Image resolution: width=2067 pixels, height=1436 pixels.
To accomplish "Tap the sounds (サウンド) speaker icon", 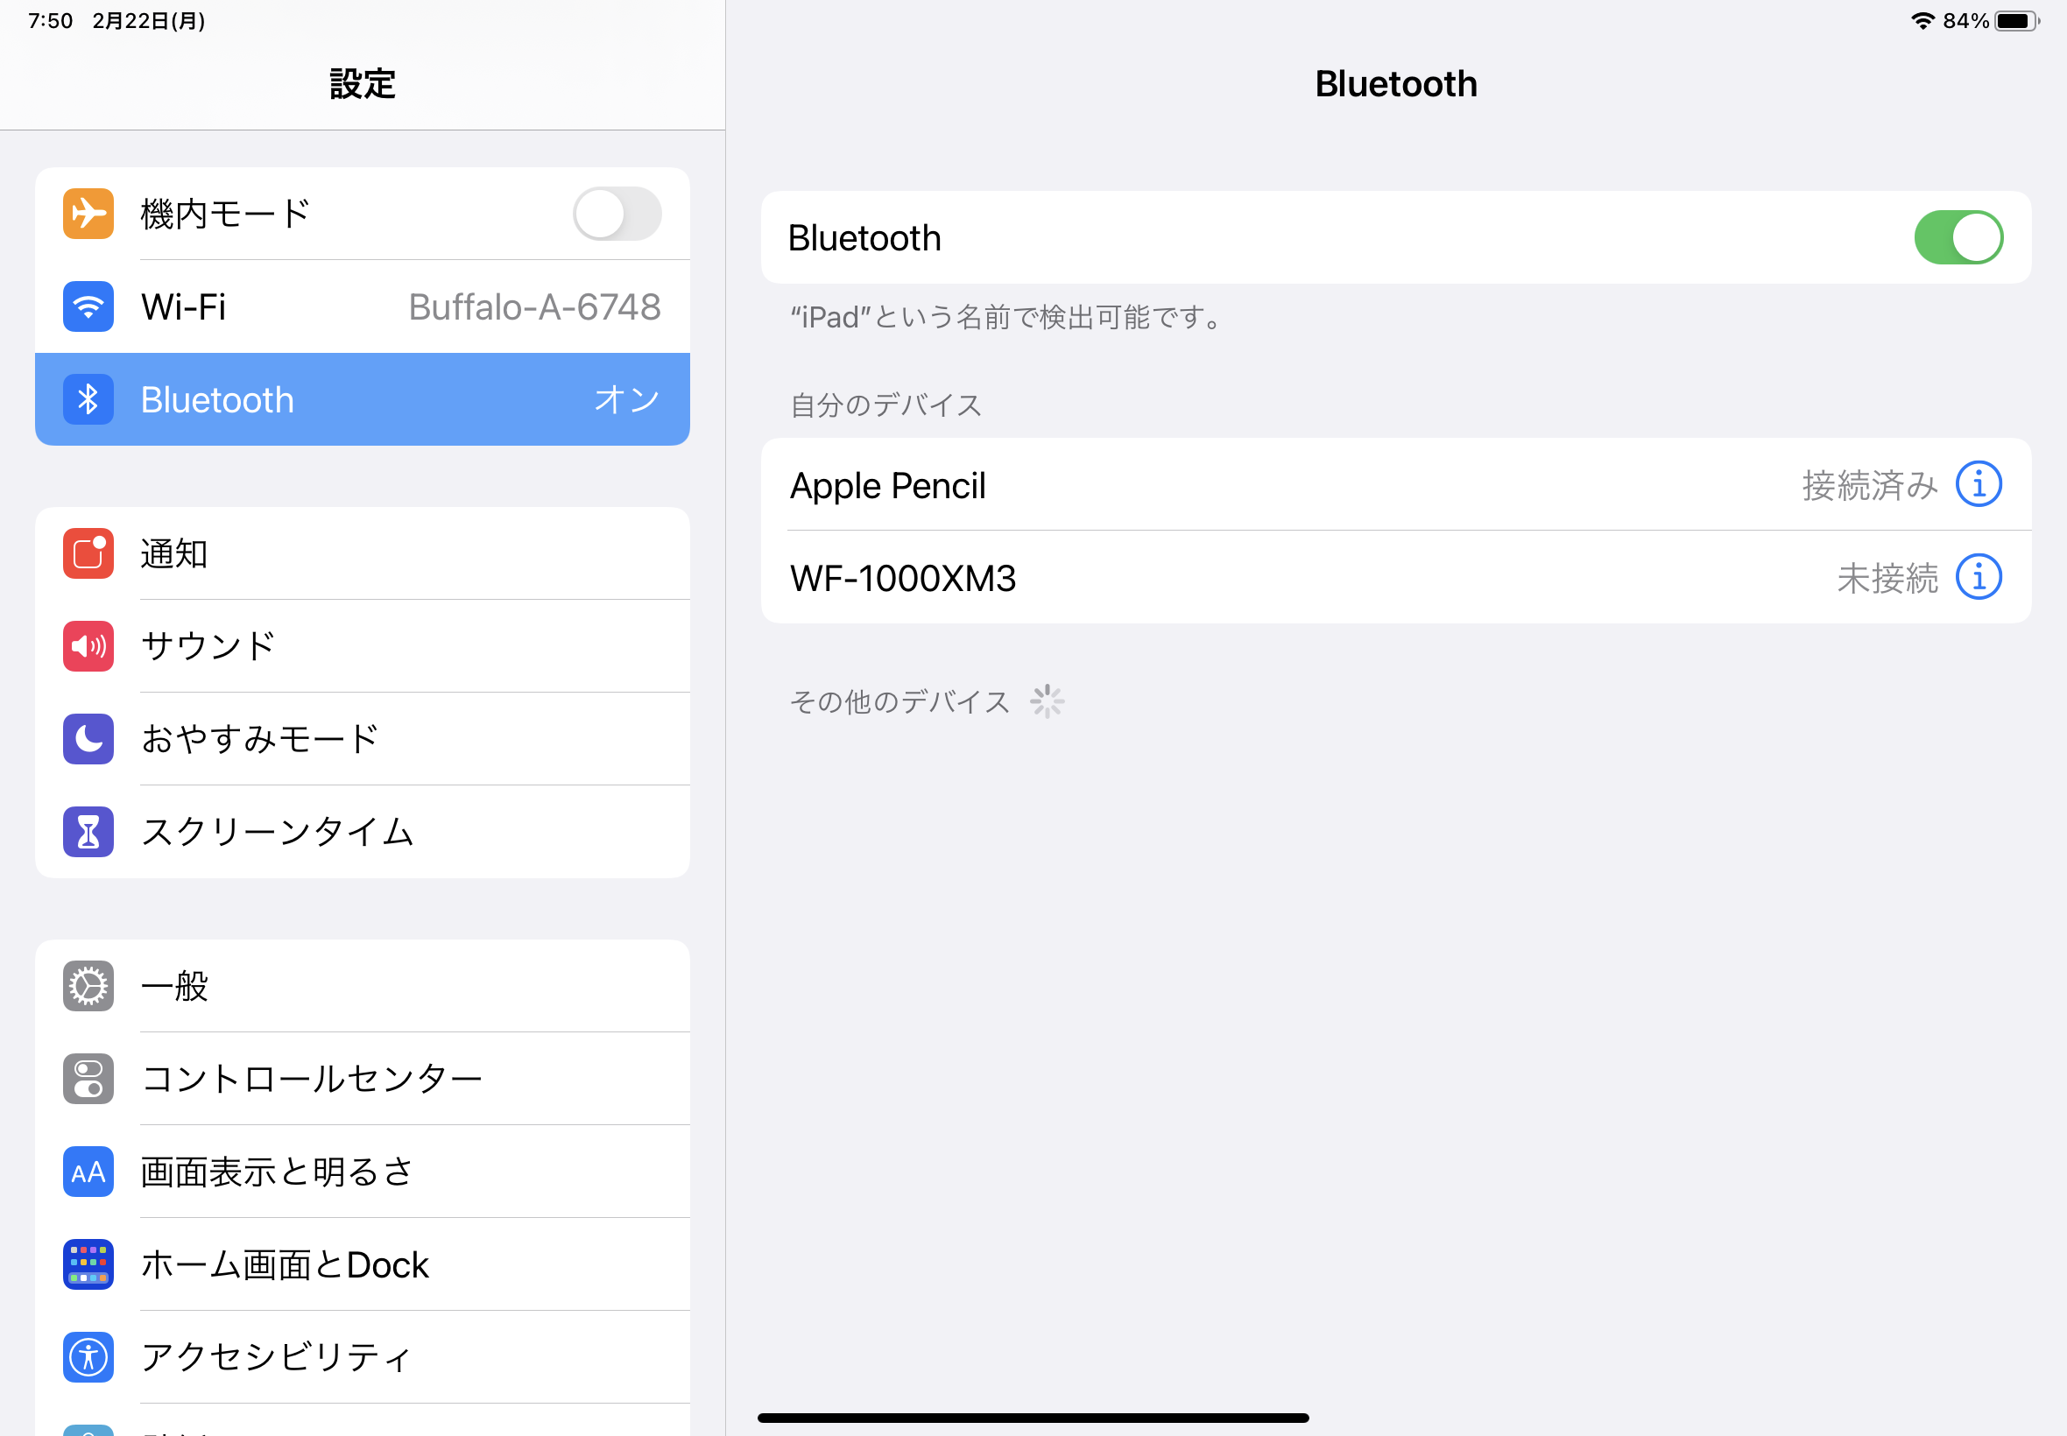I will (88, 646).
